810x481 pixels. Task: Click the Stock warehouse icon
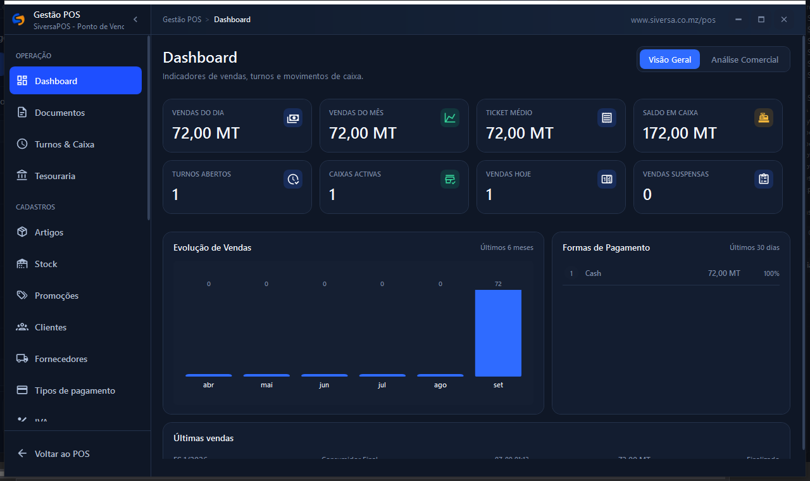tap(22, 264)
